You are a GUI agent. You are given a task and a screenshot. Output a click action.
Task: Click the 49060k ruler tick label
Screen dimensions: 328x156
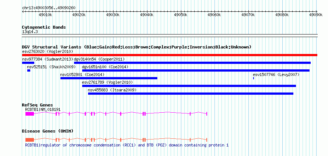tap(214, 15)
